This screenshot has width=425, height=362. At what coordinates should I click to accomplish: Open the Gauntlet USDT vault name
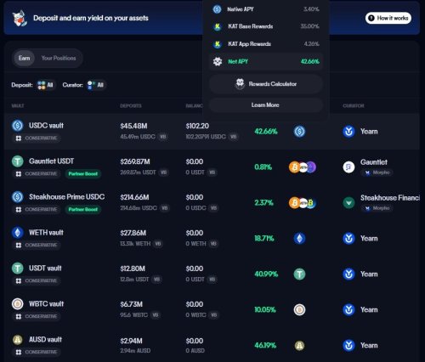[51, 161]
